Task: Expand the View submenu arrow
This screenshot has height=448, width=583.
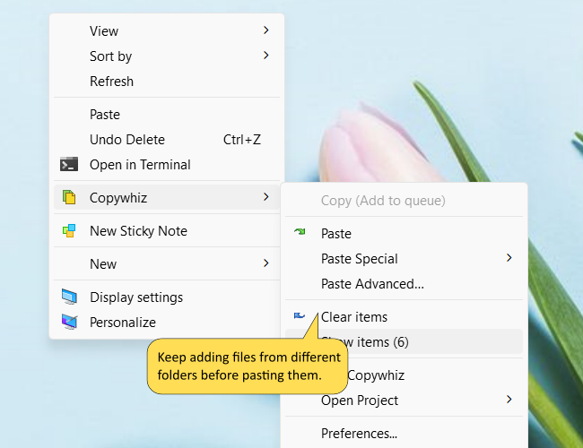Action: (265, 31)
